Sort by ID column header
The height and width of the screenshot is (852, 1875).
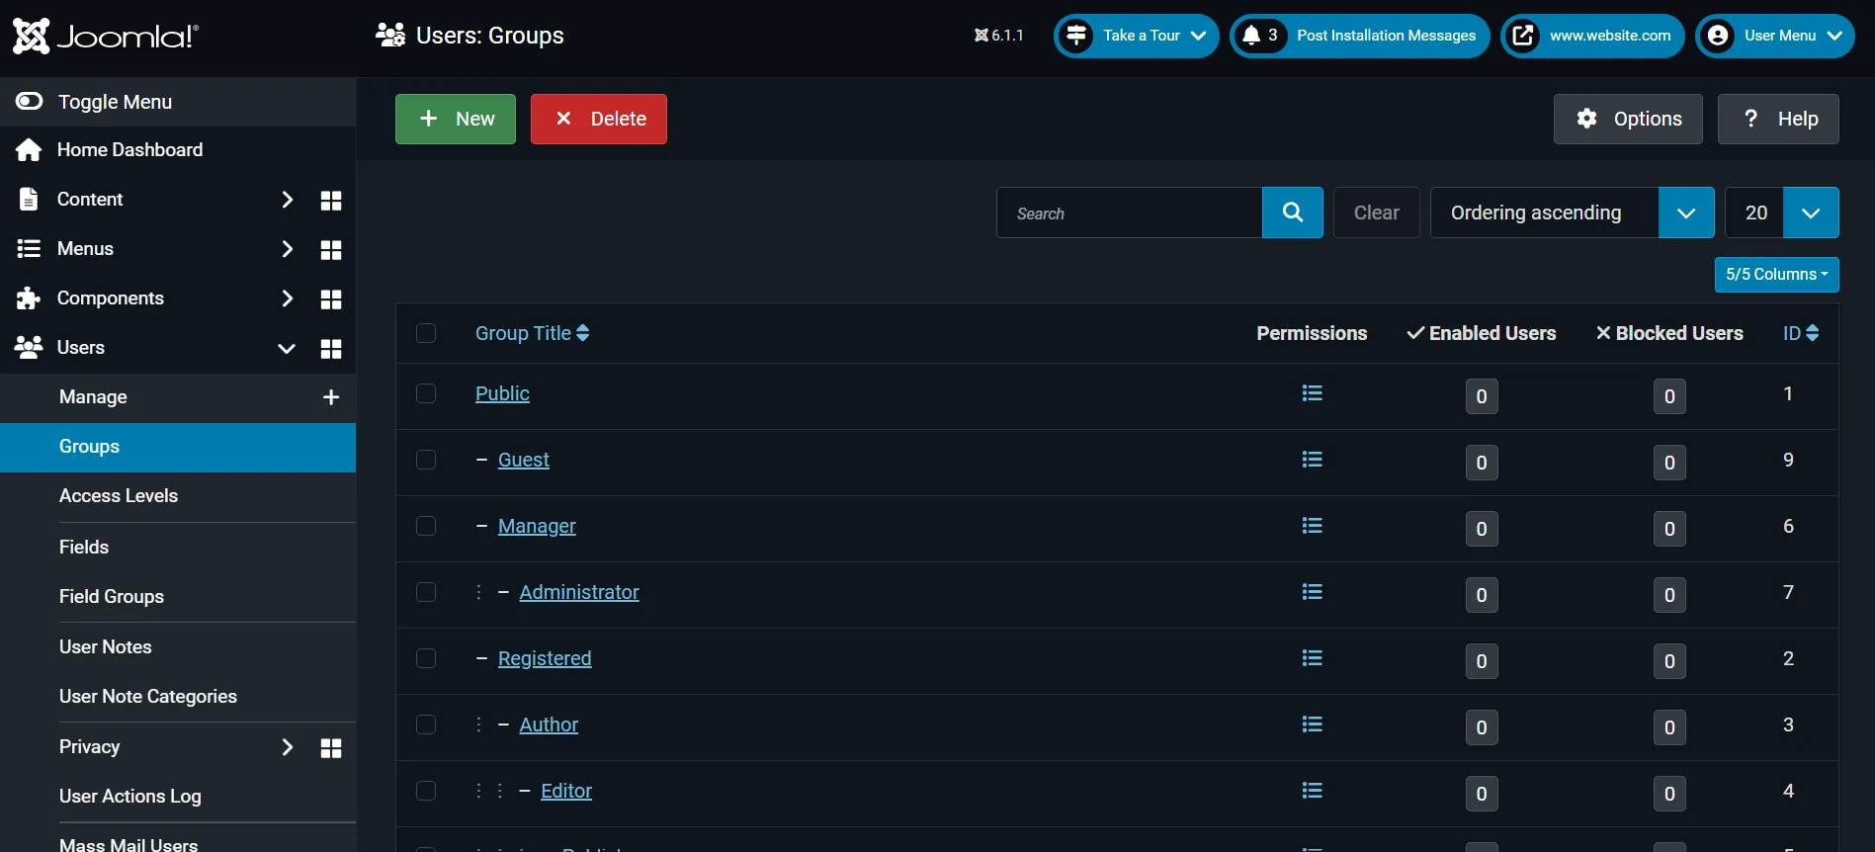(x=1801, y=333)
